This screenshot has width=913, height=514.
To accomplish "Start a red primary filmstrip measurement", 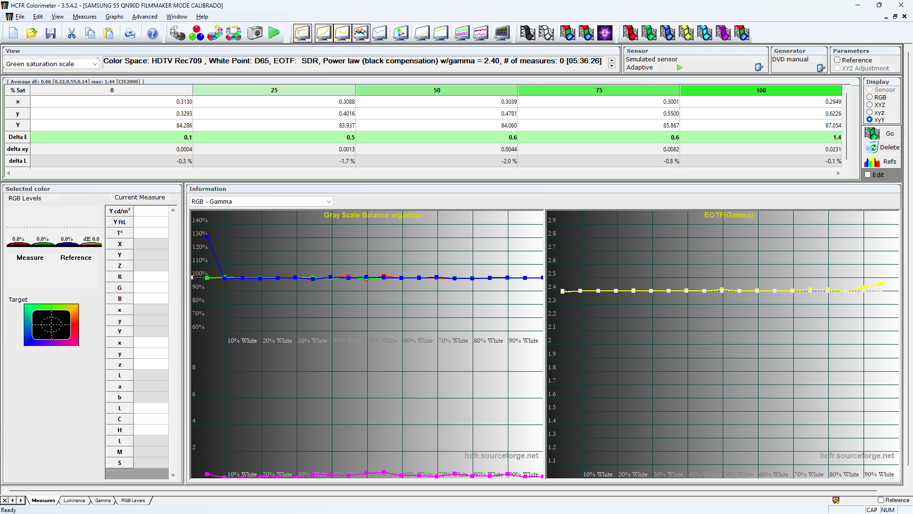I will pos(631,33).
